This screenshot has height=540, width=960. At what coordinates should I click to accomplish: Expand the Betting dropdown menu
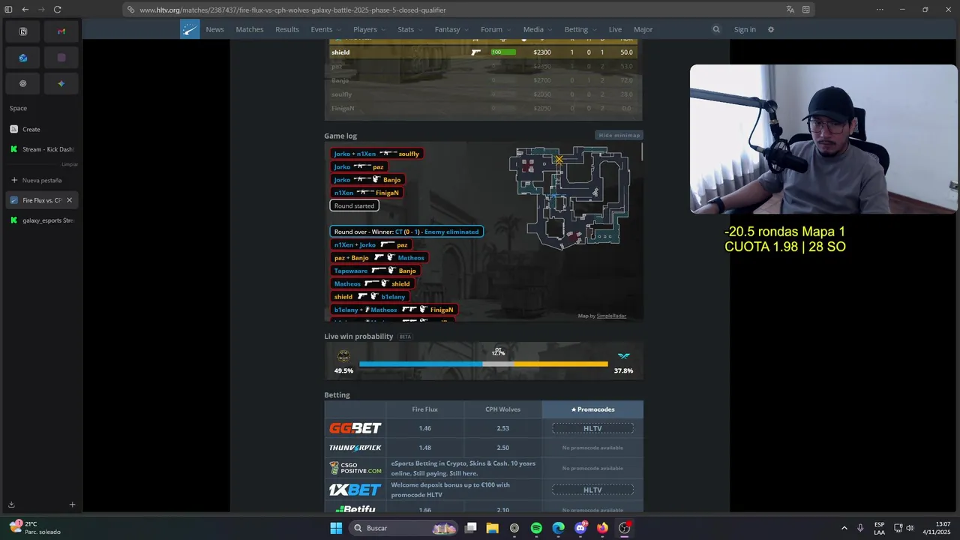tap(581, 29)
